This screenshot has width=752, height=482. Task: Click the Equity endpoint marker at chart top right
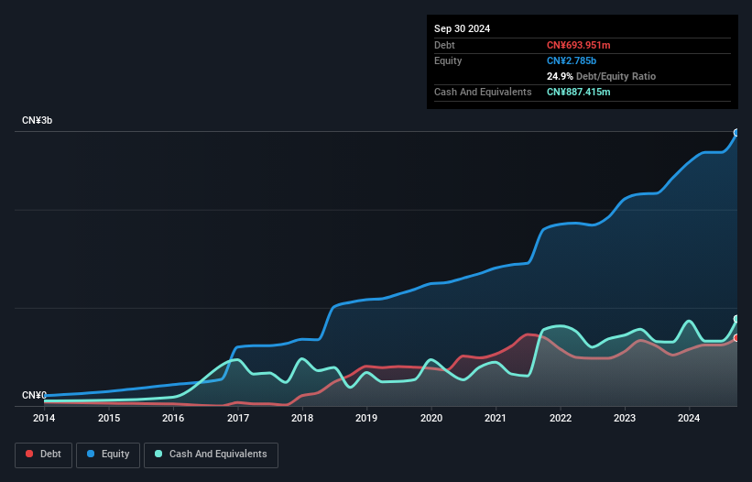[x=736, y=133]
